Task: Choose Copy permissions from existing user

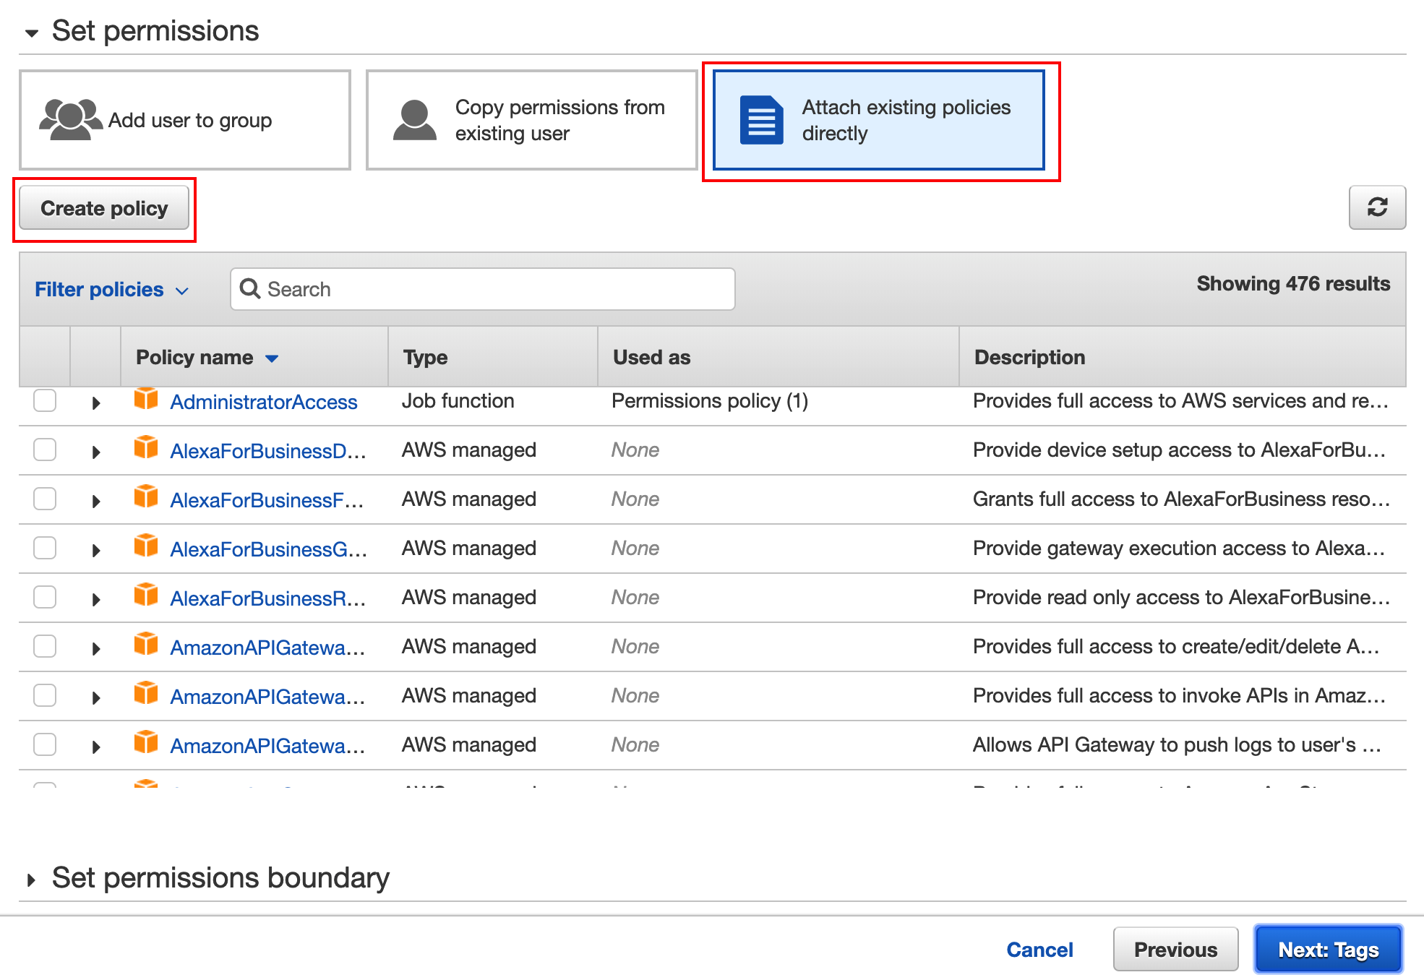Action: [531, 120]
